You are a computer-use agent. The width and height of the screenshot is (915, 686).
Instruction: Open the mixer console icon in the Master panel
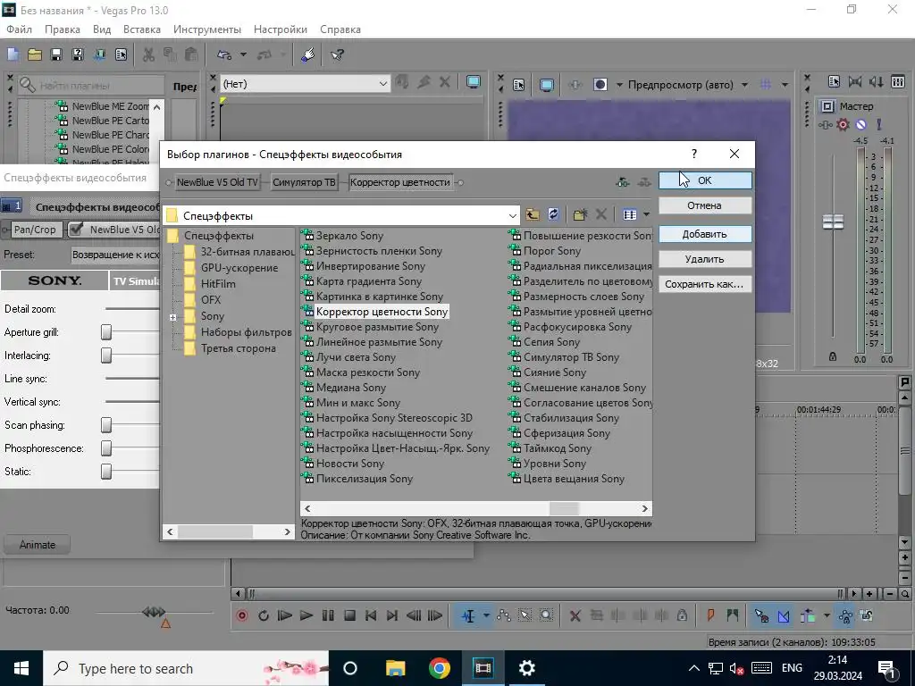[898, 81]
